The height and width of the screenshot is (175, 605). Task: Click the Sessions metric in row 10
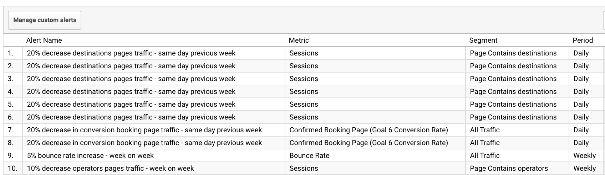(x=304, y=169)
